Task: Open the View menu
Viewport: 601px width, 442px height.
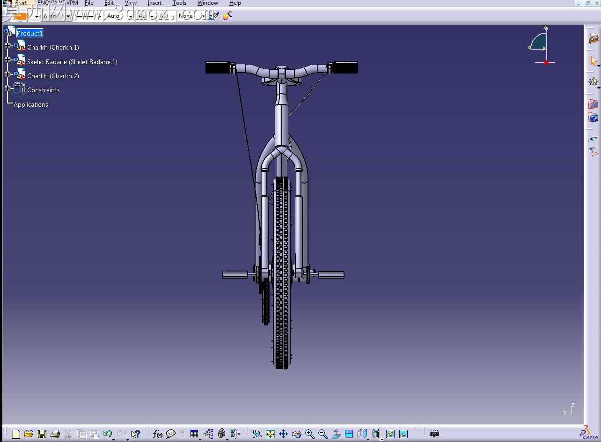Action: click(131, 3)
